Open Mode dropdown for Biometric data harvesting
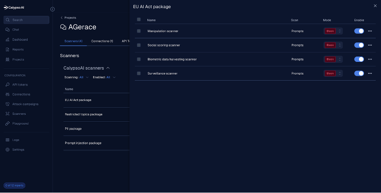 point(333,59)
